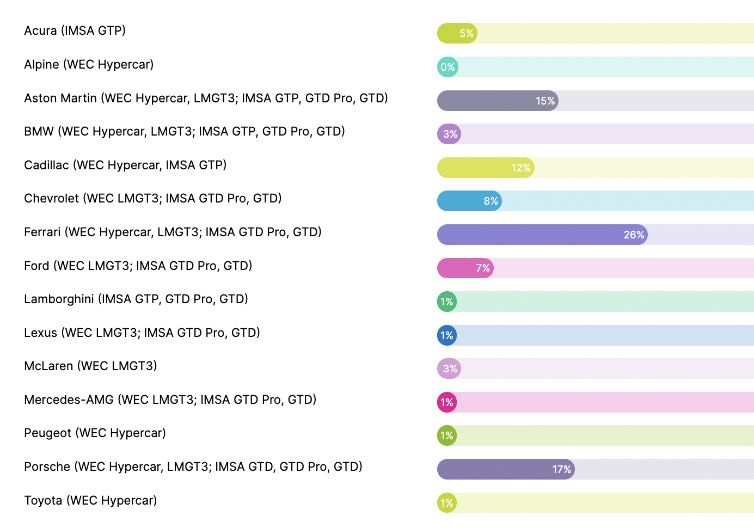Pick the Ford poll option label
Screen dimensions: 754x528
[138, 266]
